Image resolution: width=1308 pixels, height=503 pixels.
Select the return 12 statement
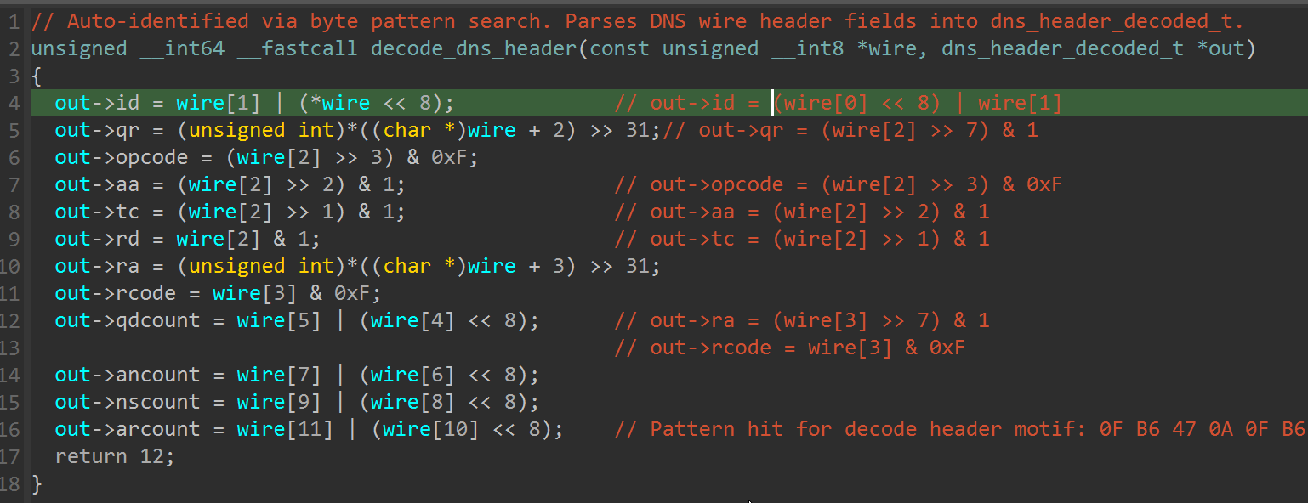coord(113,455)
